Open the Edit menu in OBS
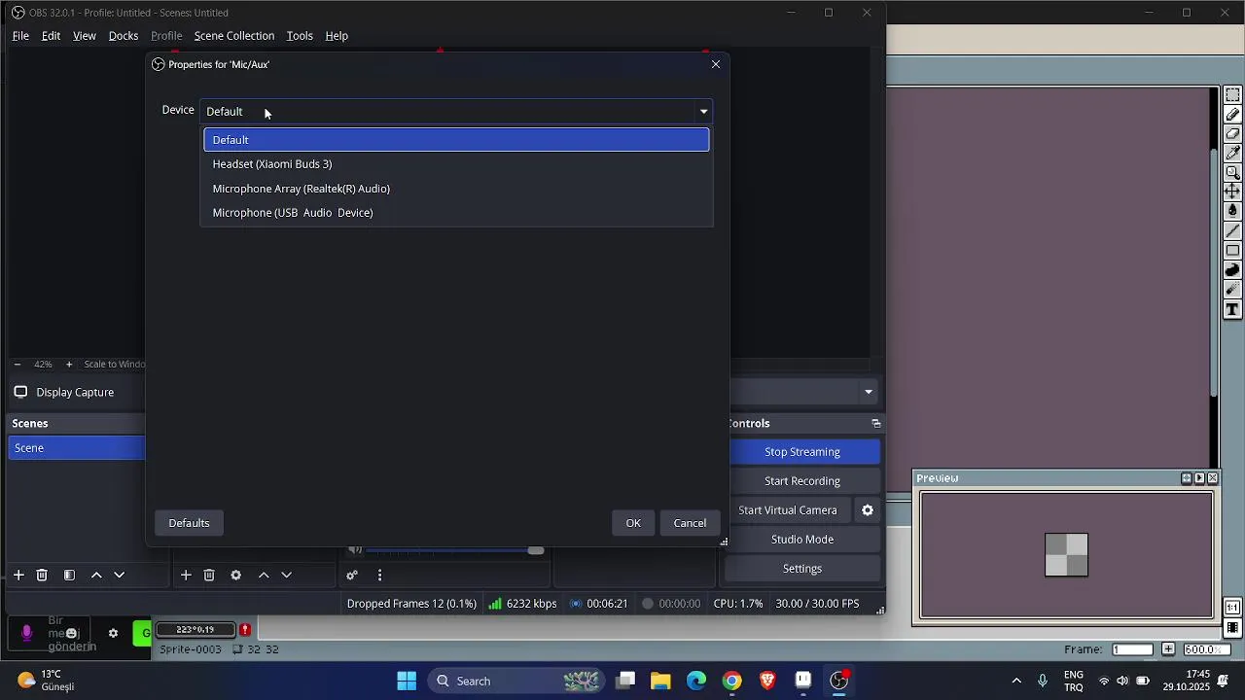Viewport: 1245px width, 700px height. pos(51,36)
